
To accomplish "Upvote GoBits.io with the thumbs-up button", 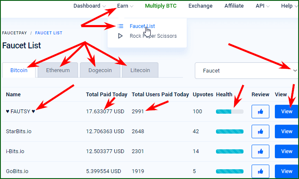I will click(260, 171).
